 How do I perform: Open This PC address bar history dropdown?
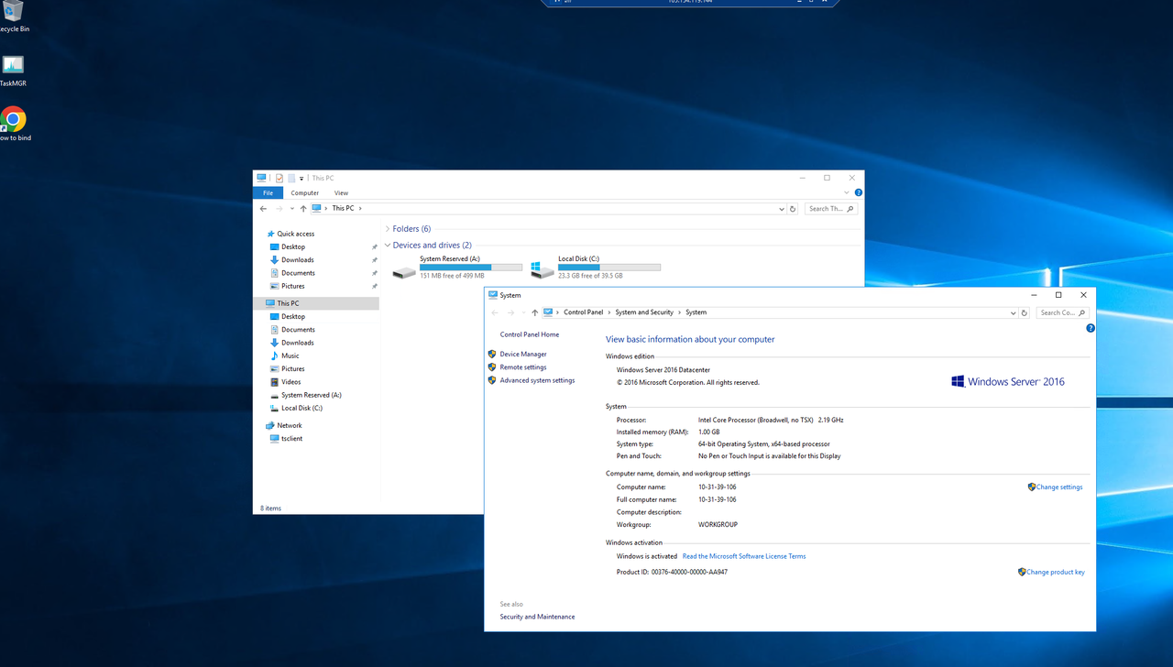[x=781, y=209]
